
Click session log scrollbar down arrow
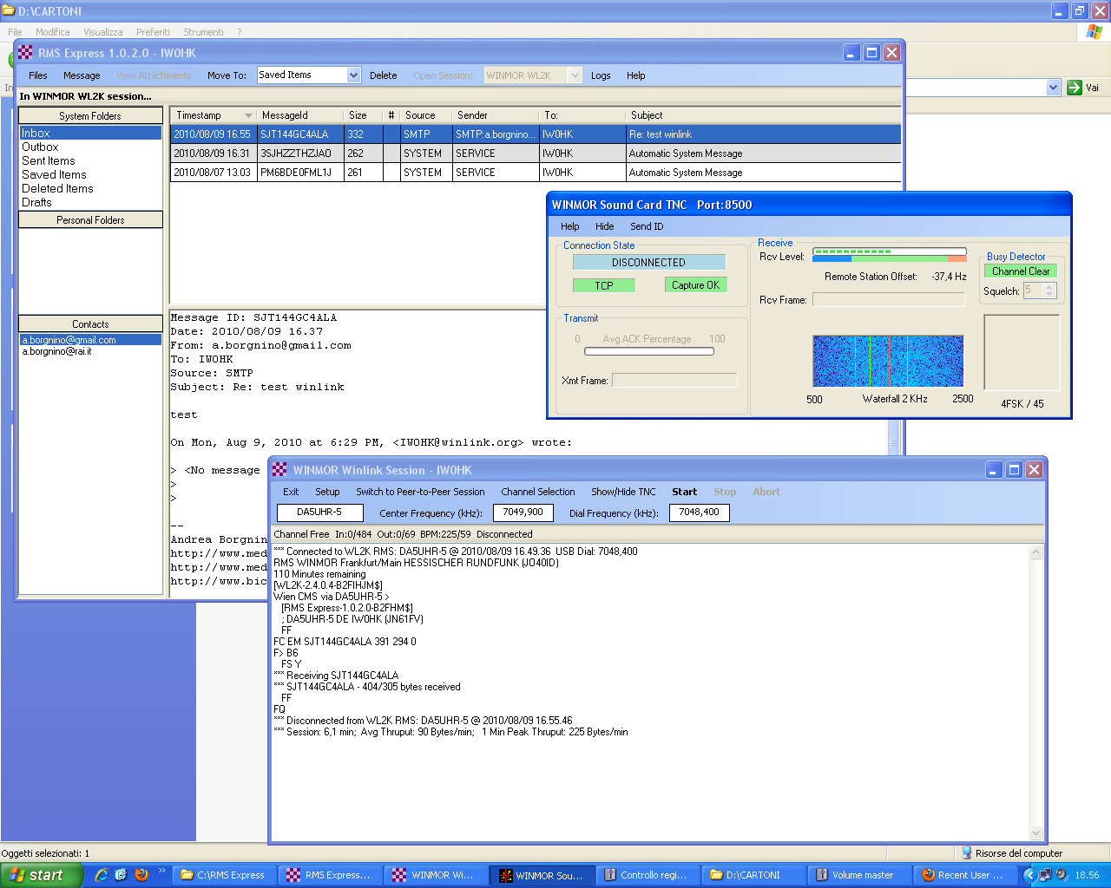click(x=1035, y=832)
